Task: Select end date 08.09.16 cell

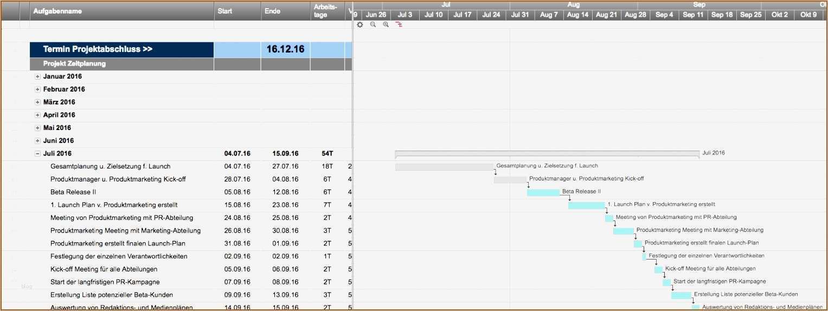Action: point(285,282)
